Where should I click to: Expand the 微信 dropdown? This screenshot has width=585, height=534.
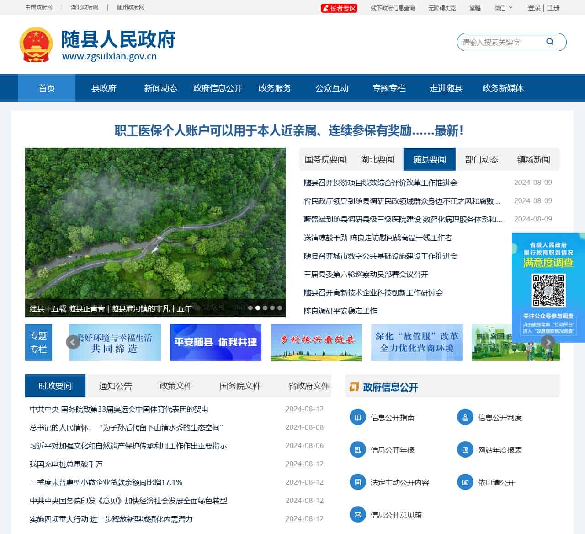pos(503,8)
